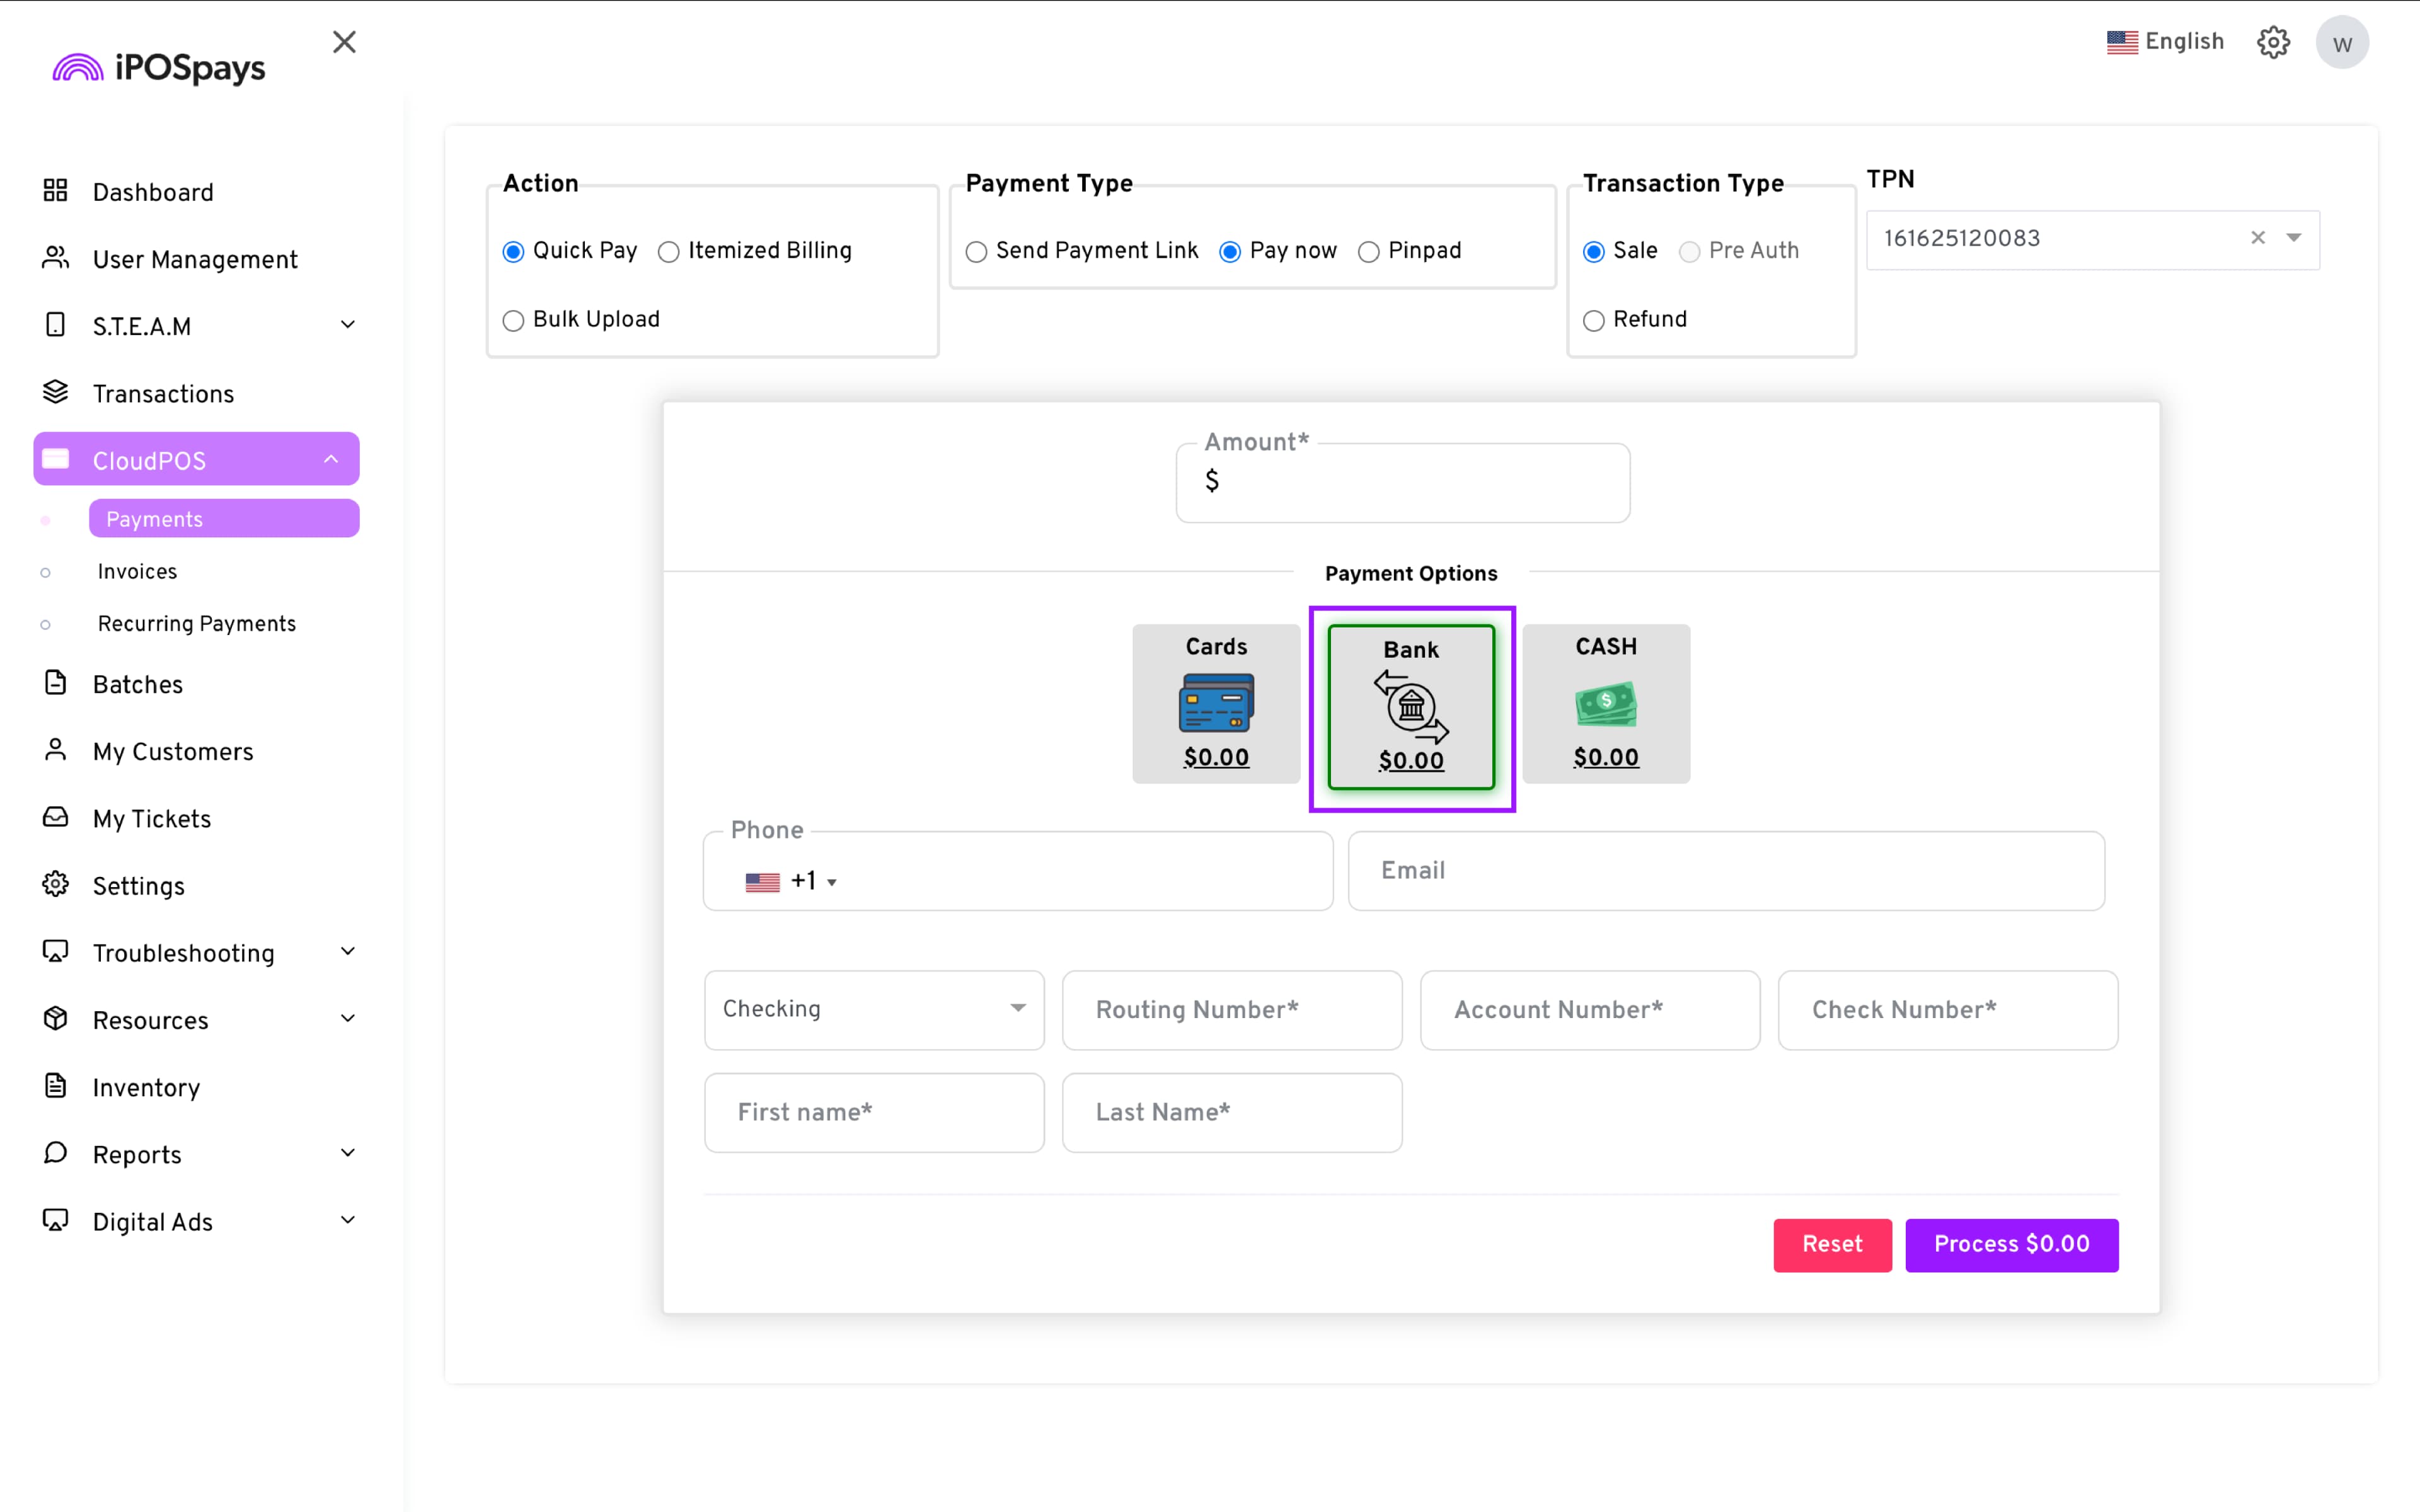The image size is (2420, 1512).
Task: Click the iPOSpays rainbow logo
Action: pyautogui.click(x=78, y=68)
